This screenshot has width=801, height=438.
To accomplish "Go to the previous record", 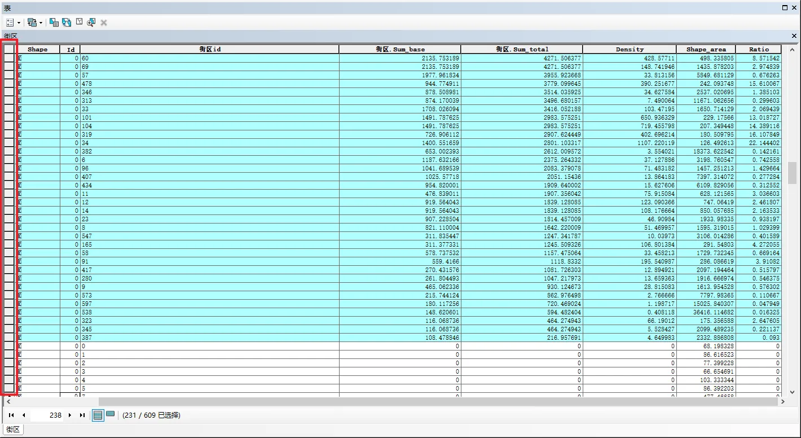I will point(24,415).
